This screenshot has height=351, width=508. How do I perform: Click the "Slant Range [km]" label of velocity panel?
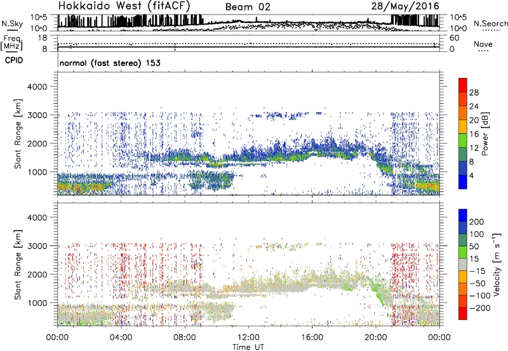[x=18, y=265]
